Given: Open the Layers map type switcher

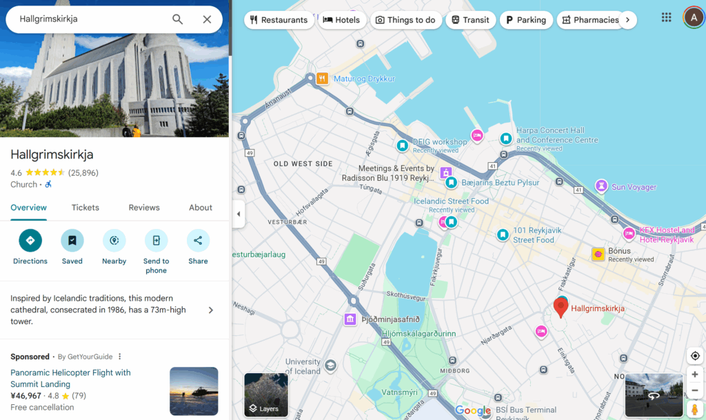Looking at the screenshot, I should (x=266, y=394).
